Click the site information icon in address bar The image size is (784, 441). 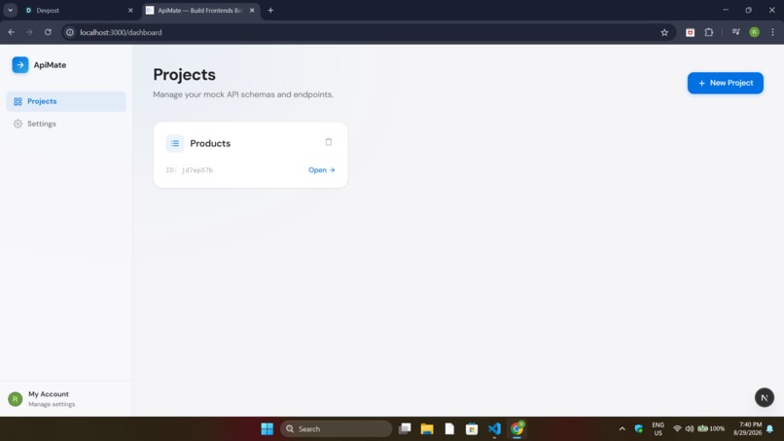(x=70, y=32)
